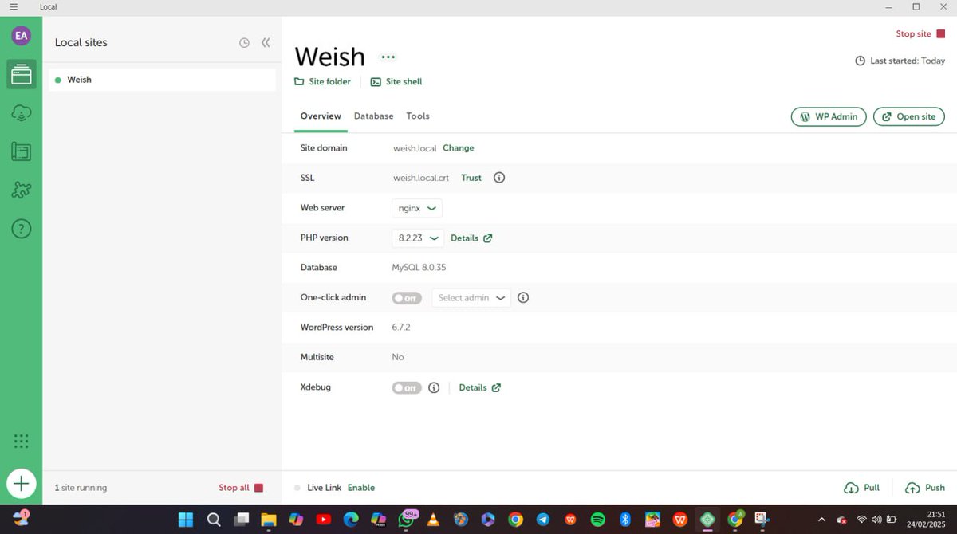Open PHP version Details link

click(x=471, y=238)
